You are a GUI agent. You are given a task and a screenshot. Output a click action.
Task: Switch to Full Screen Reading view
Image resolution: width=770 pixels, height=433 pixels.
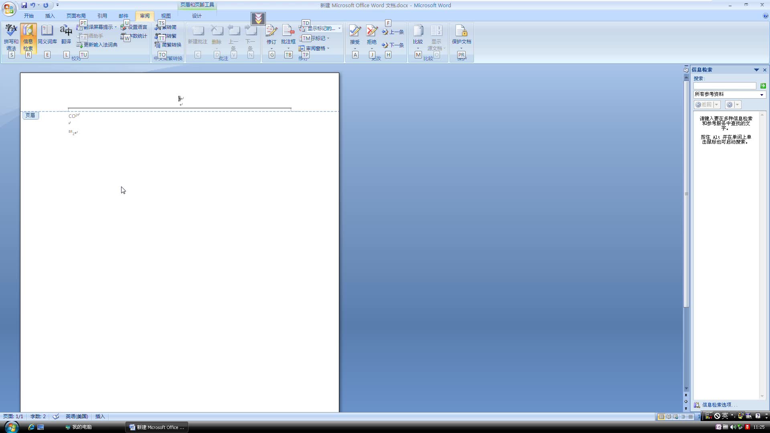click(x=669, y=417)
